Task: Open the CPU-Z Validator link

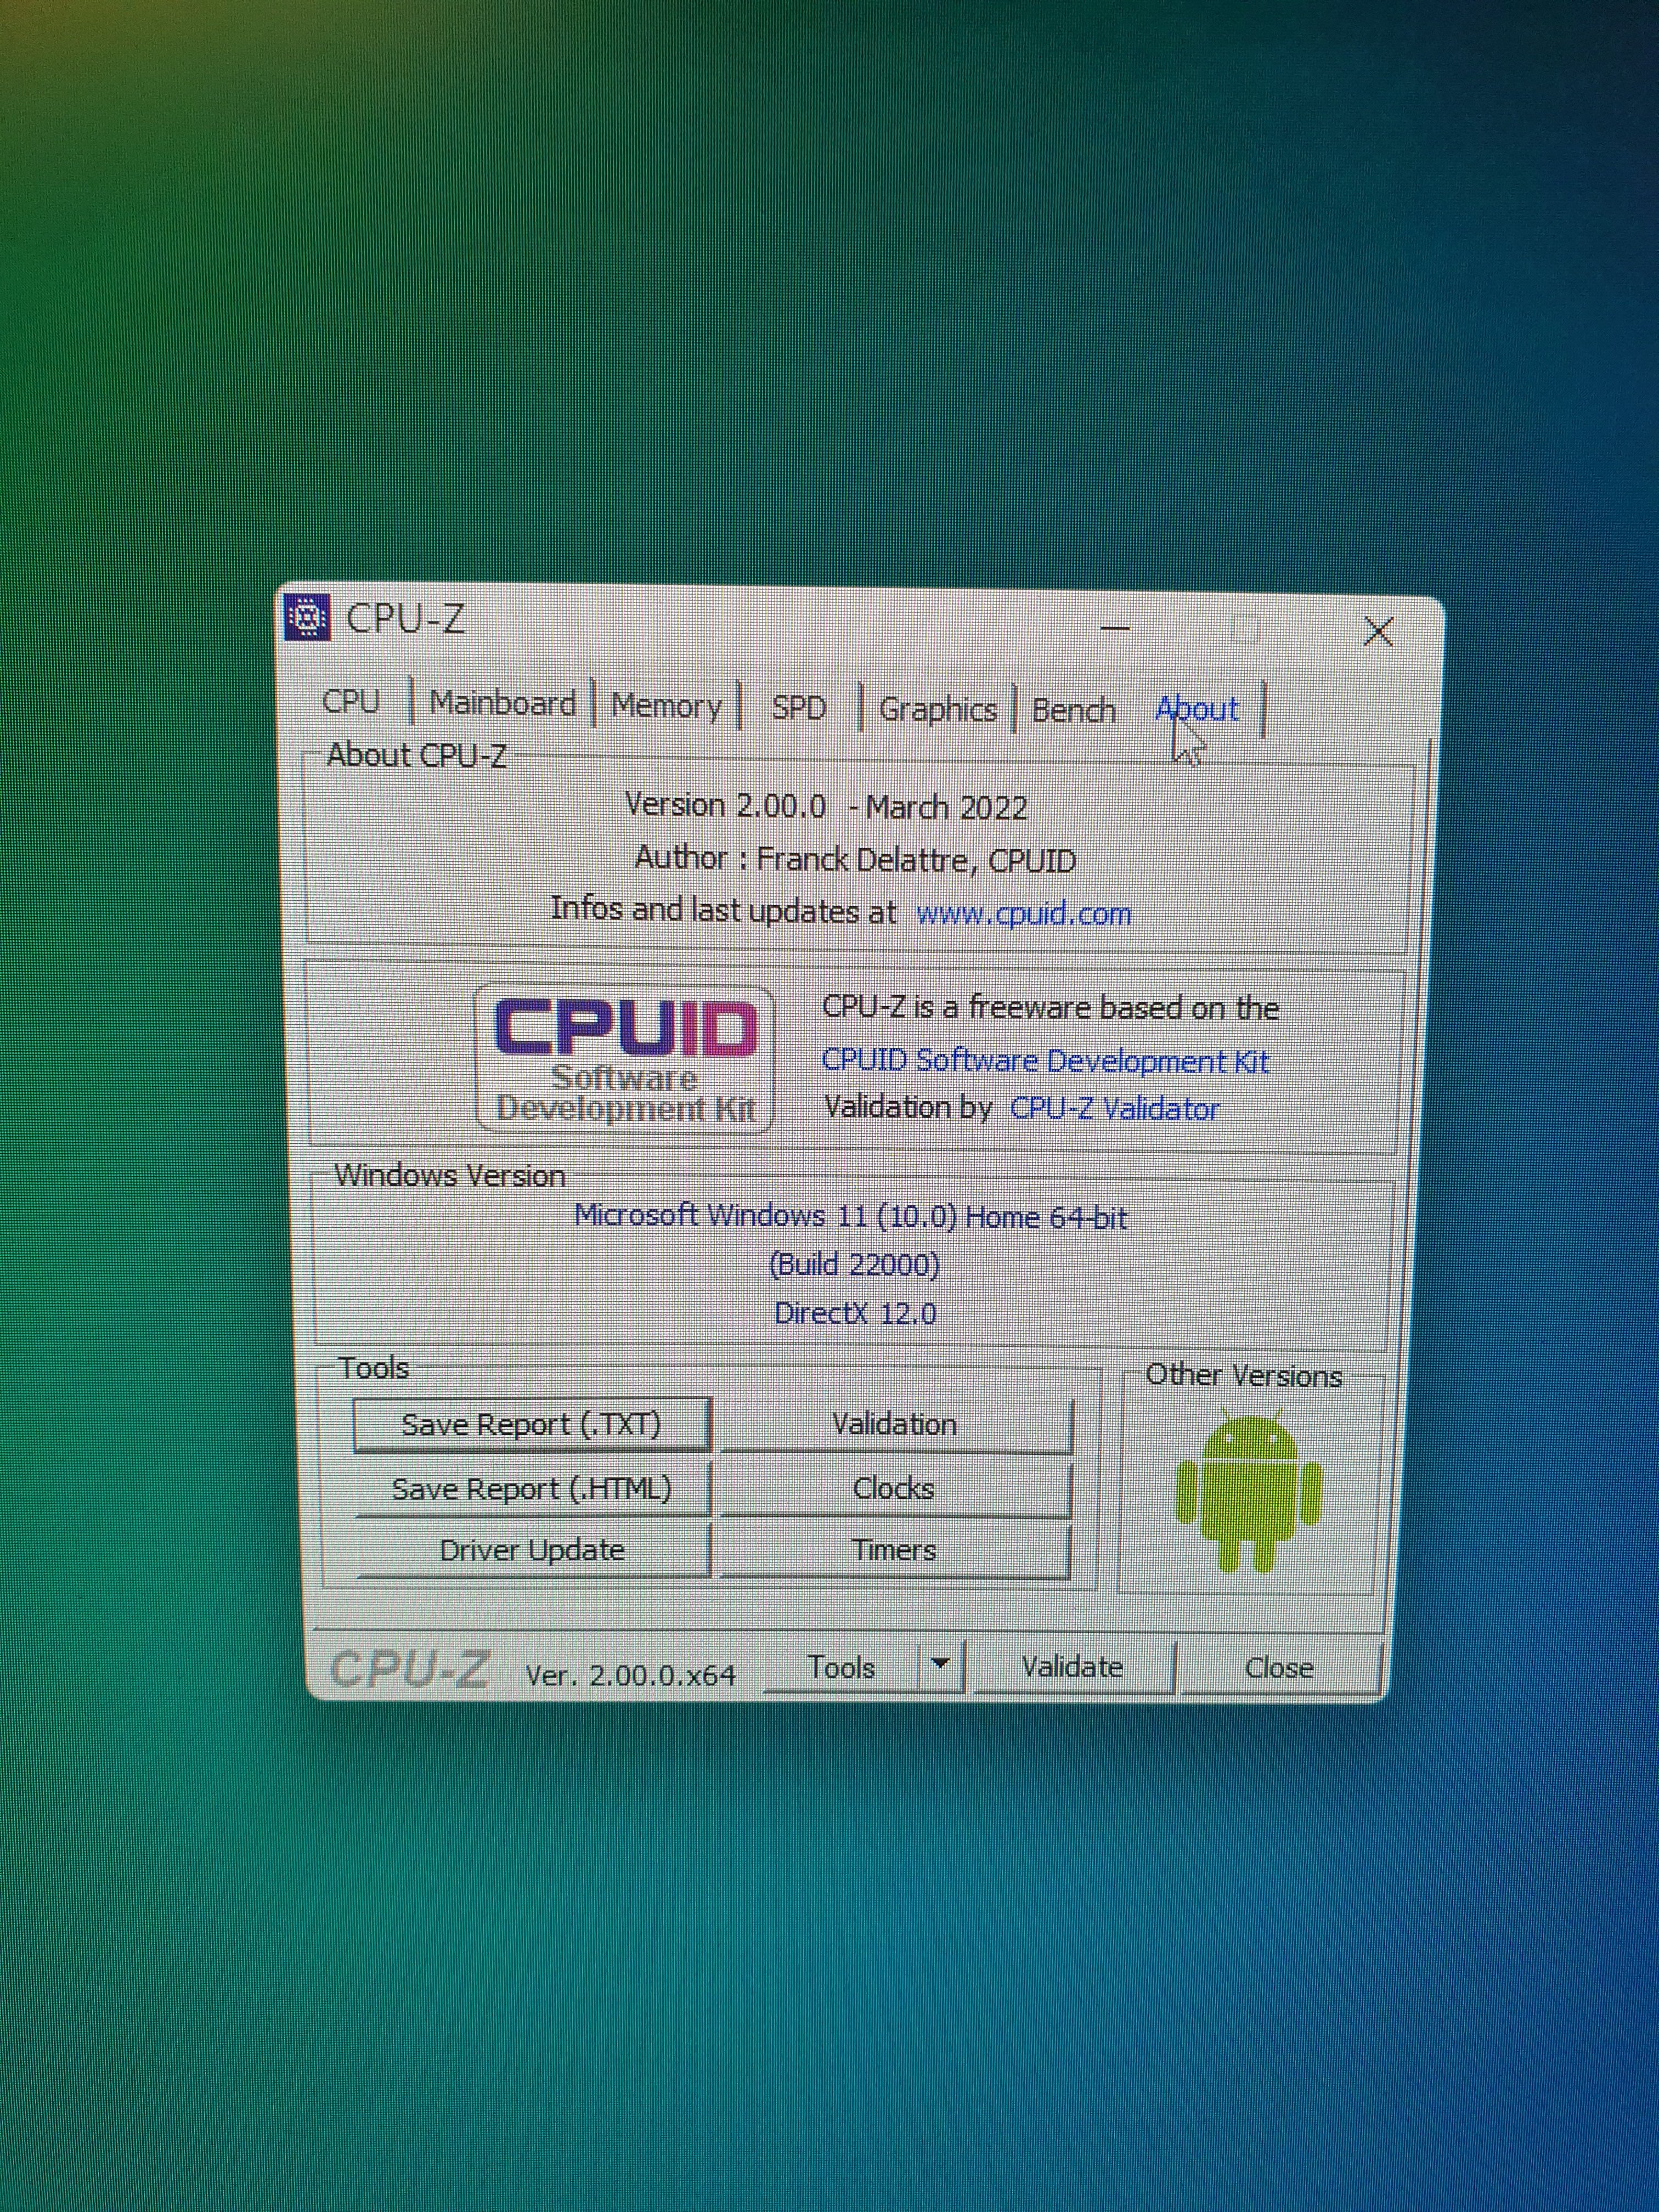Action: (x=1115, y=1109)
